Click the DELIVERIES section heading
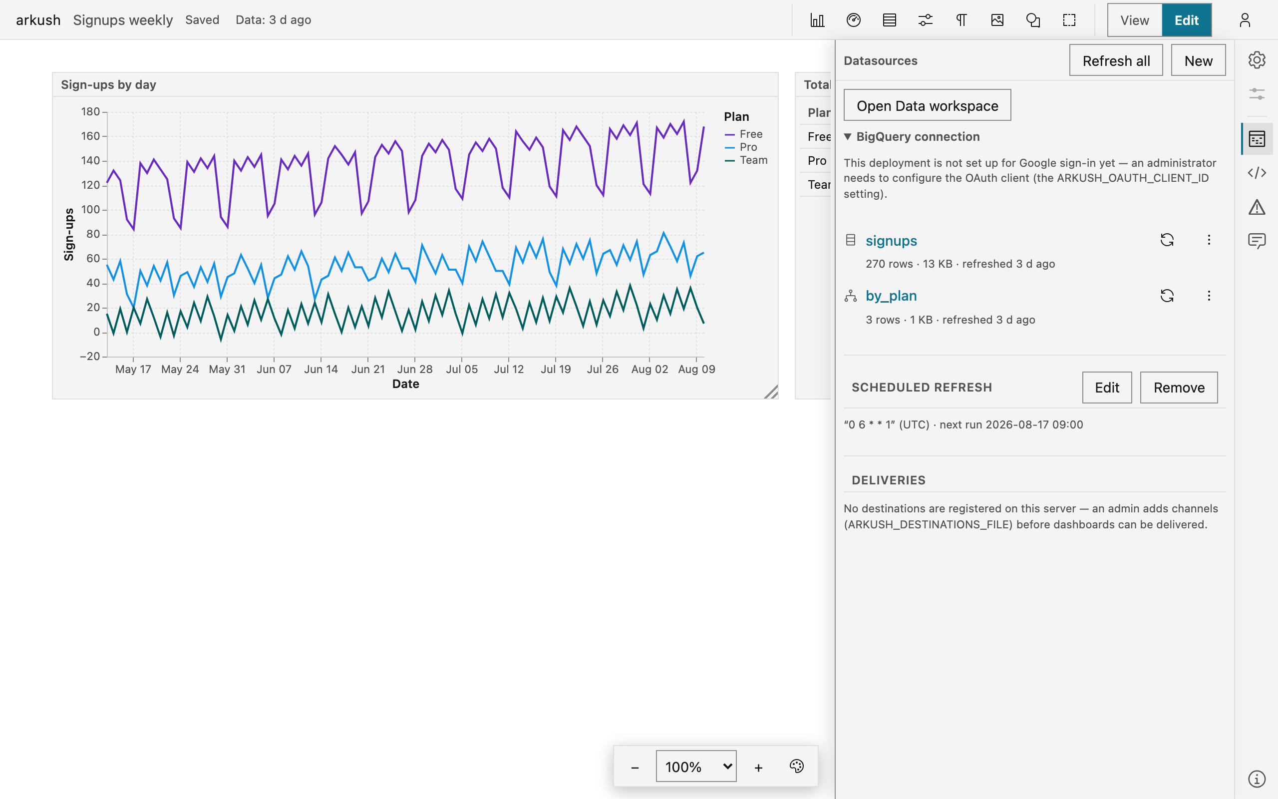Viewport: 1278px width, 799px height. click(888, 480)
